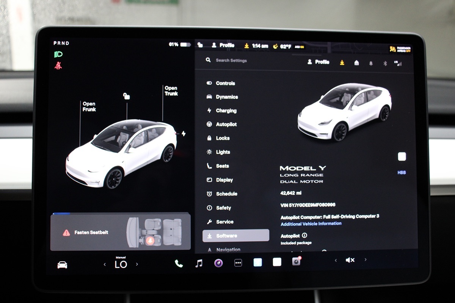
Task: Open the notifications bell icon
Action: click(370, 63)
